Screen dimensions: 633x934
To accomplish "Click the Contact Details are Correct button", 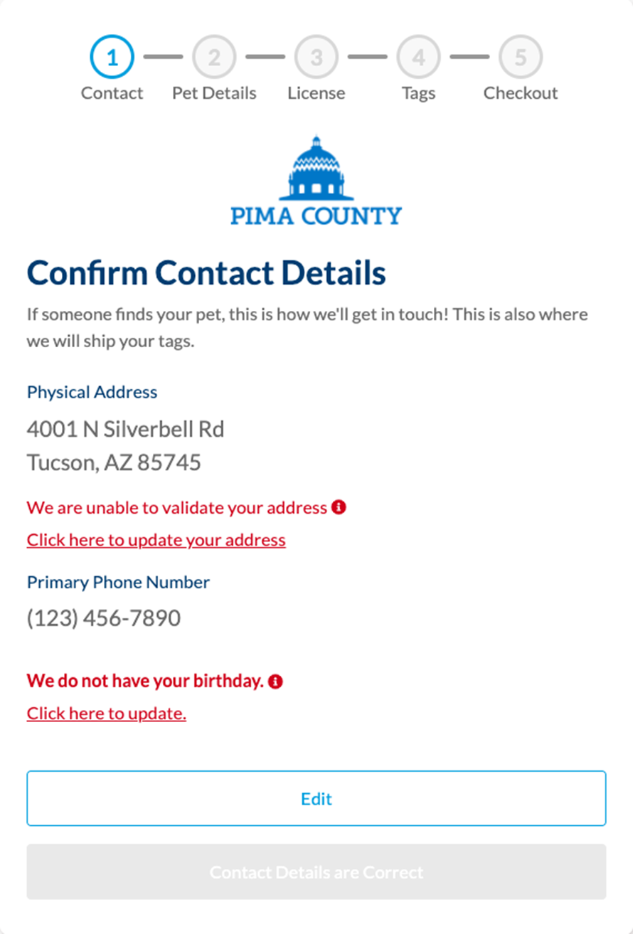I will point(316,871).
